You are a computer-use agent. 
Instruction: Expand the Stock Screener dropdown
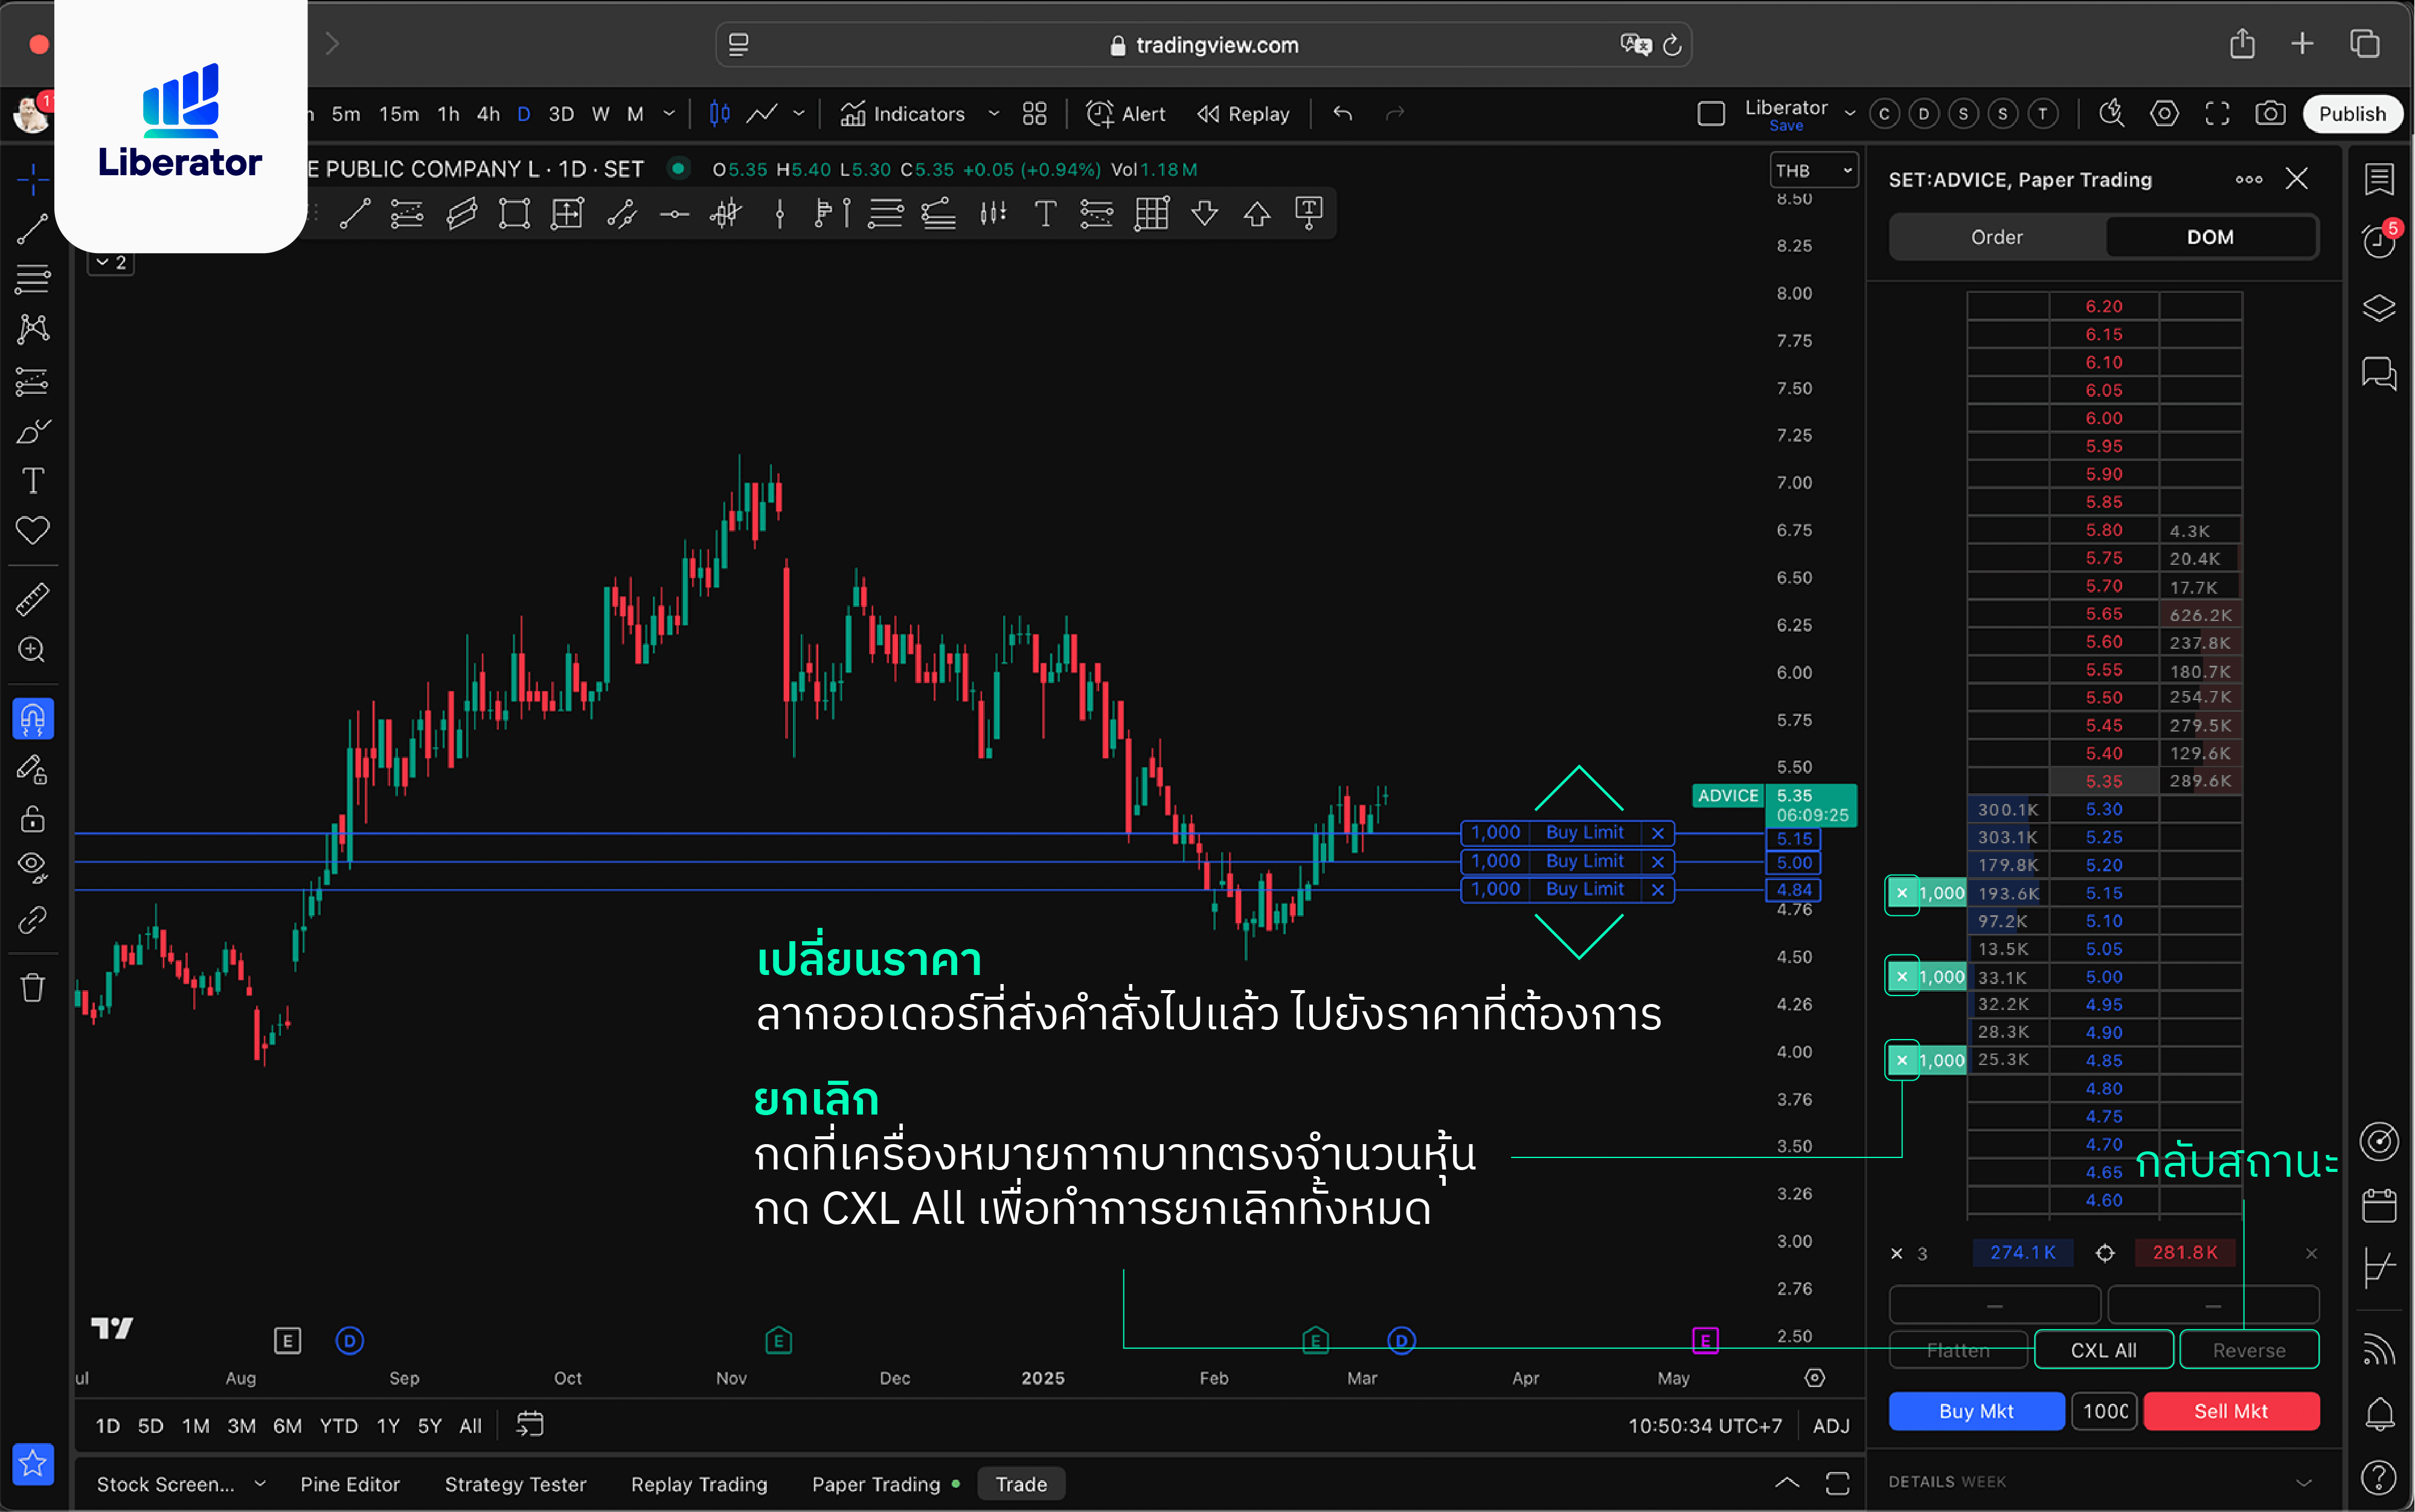[260, 1484]
